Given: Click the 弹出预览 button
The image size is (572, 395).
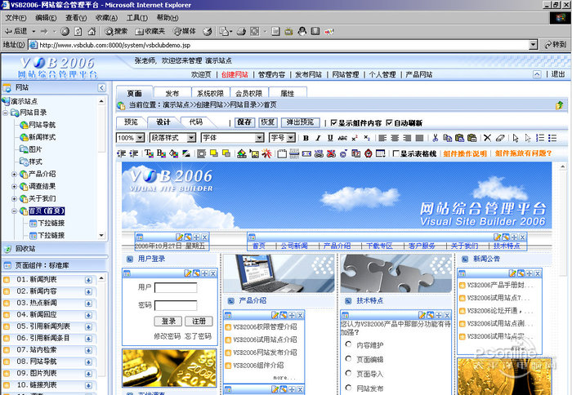Looking at the screenshot, I should pyautogui.click(x=300, y=122).
